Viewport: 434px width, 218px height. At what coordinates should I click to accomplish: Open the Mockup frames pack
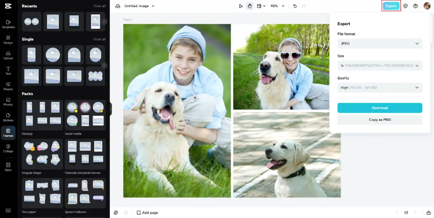(x=43, y=115)
